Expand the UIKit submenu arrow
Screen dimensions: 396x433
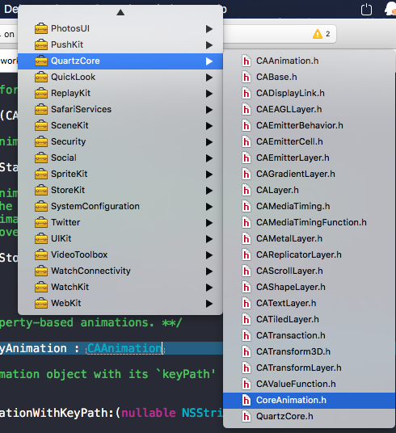(209, 239)
